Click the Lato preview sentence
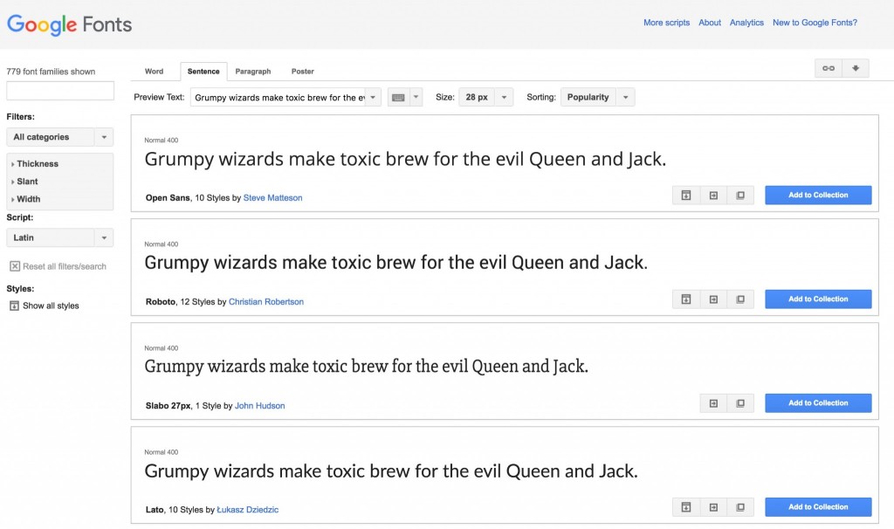The image size is (894, 529). point(391,471)
